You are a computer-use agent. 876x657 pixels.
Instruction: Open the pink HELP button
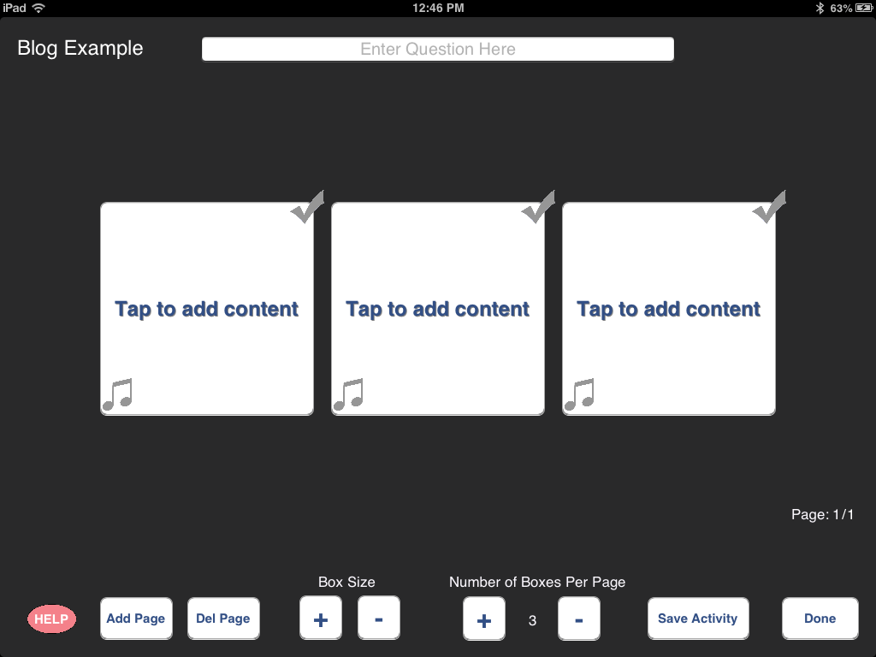coord(51,619)
